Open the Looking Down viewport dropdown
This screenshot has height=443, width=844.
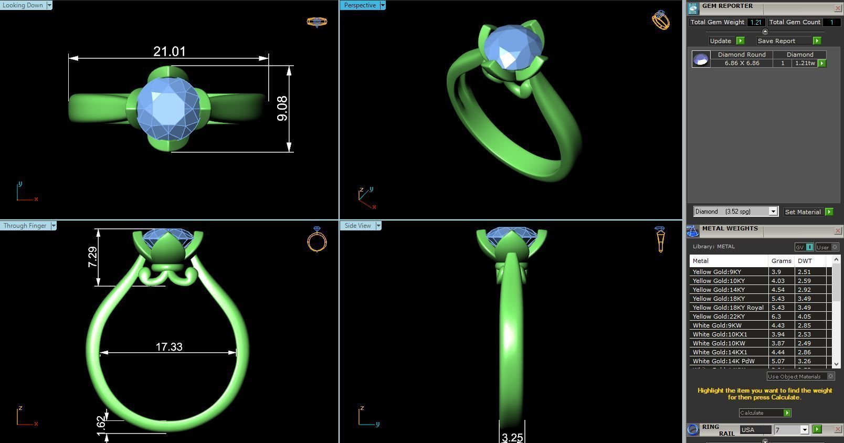tap(49, 5)
